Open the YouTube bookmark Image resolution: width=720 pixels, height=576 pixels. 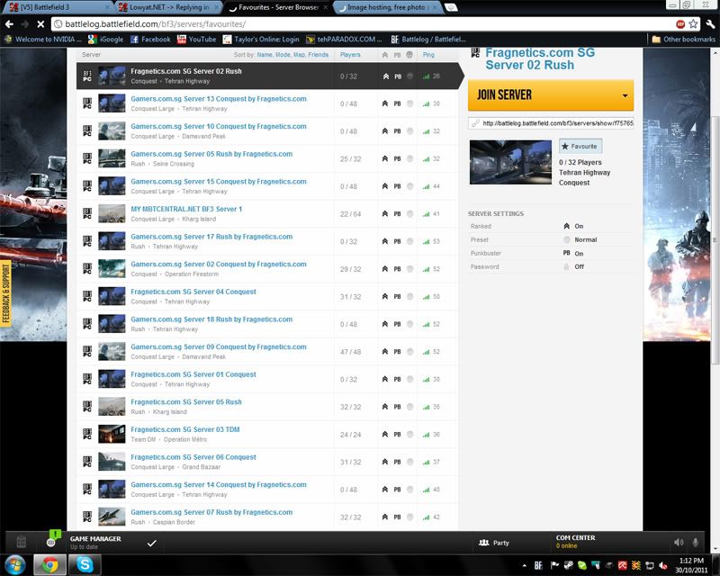tap(196, 39)
